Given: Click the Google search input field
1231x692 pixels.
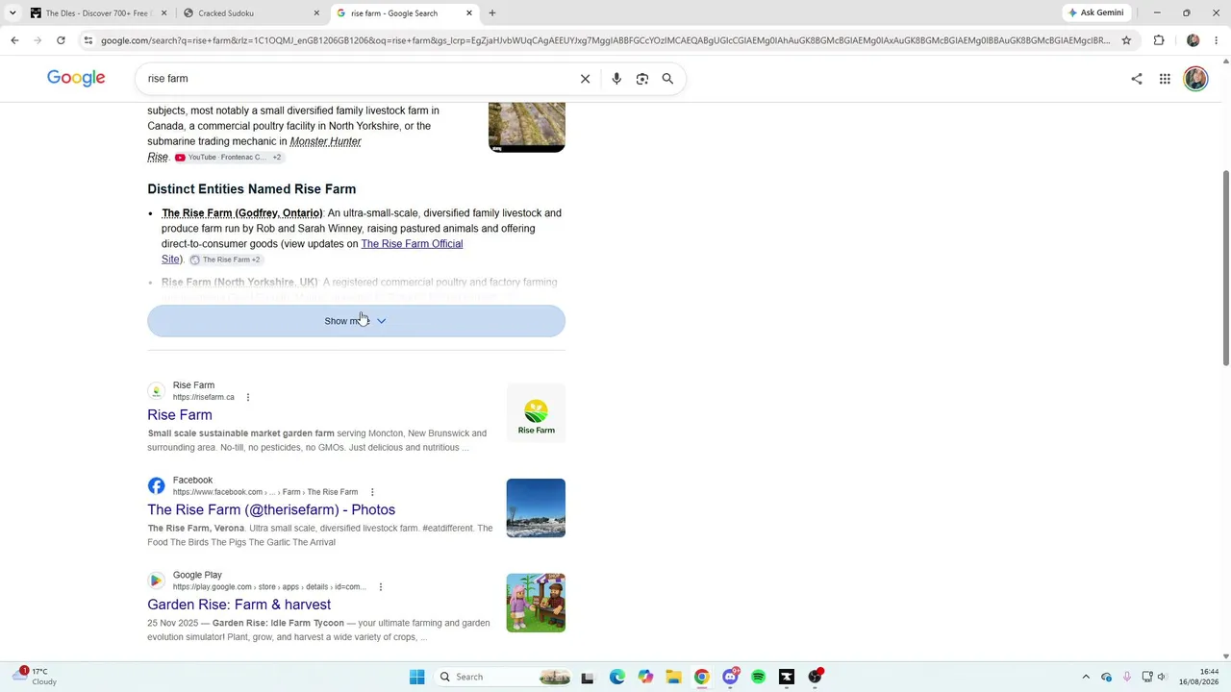Looking at the screenshot, I should tap(356, 79).
